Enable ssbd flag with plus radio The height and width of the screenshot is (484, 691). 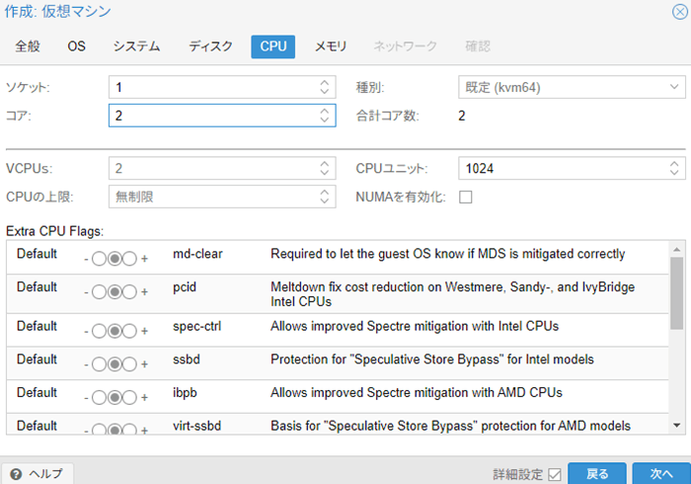tap(129, 364)
